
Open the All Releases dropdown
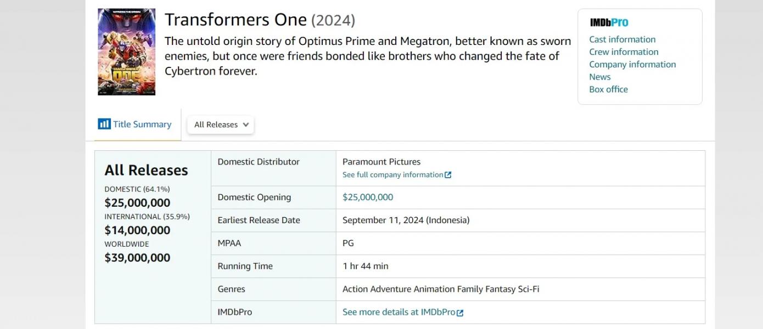[221, 124]
